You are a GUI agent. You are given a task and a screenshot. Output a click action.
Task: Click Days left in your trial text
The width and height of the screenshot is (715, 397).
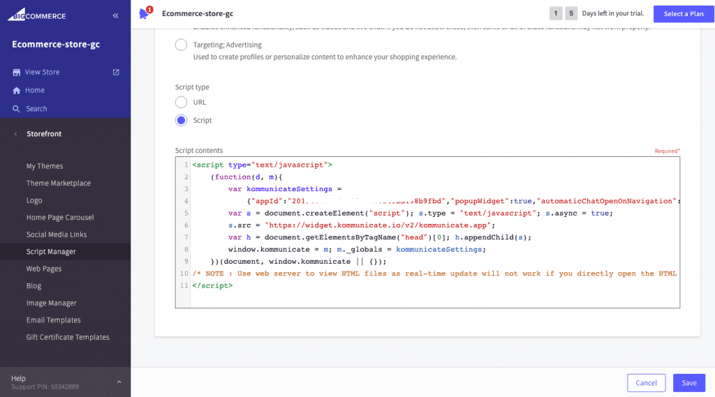tap(613, 13)
